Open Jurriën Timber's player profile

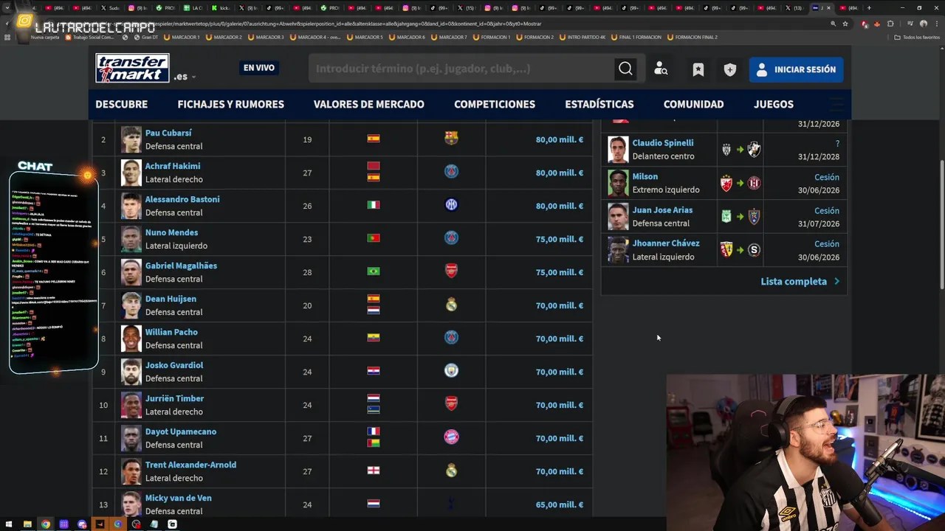coord(174,398)
